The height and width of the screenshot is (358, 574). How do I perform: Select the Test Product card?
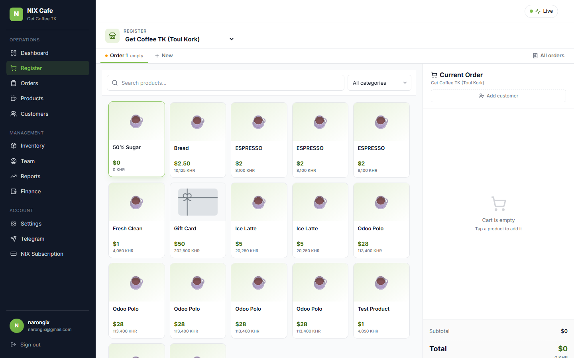pos(381,301)
